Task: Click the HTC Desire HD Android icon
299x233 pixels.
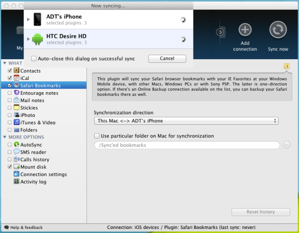Action: click(x=37, y=39)
